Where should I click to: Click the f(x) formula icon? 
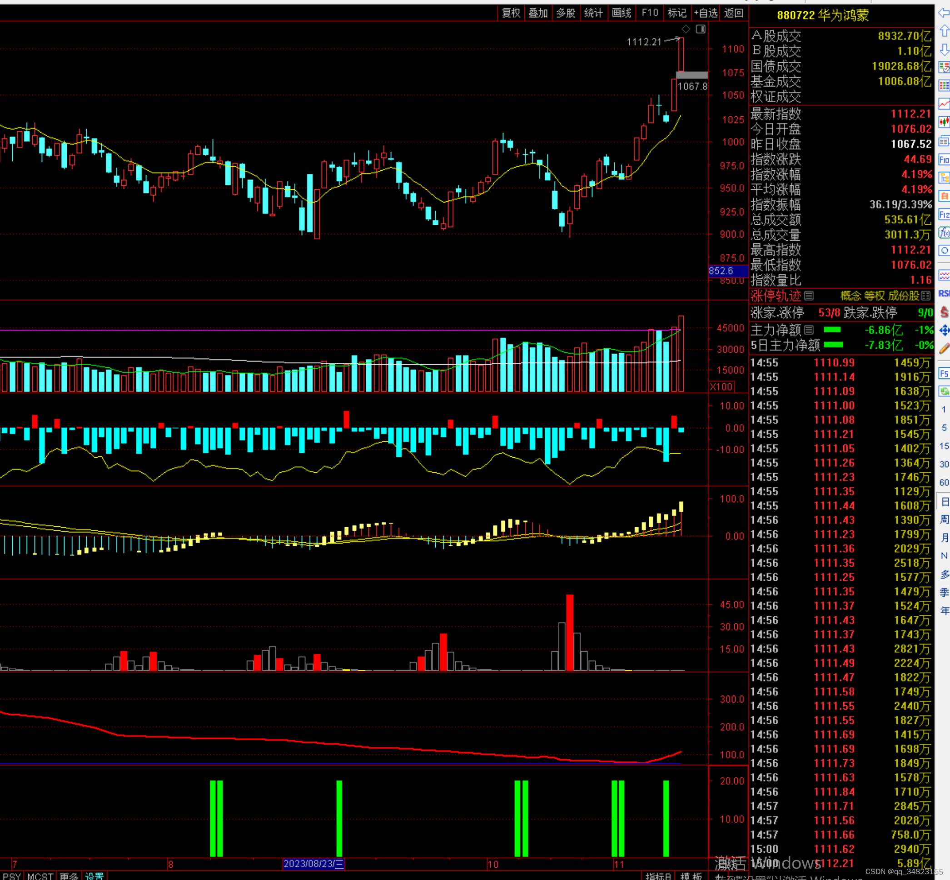[944, 233]
